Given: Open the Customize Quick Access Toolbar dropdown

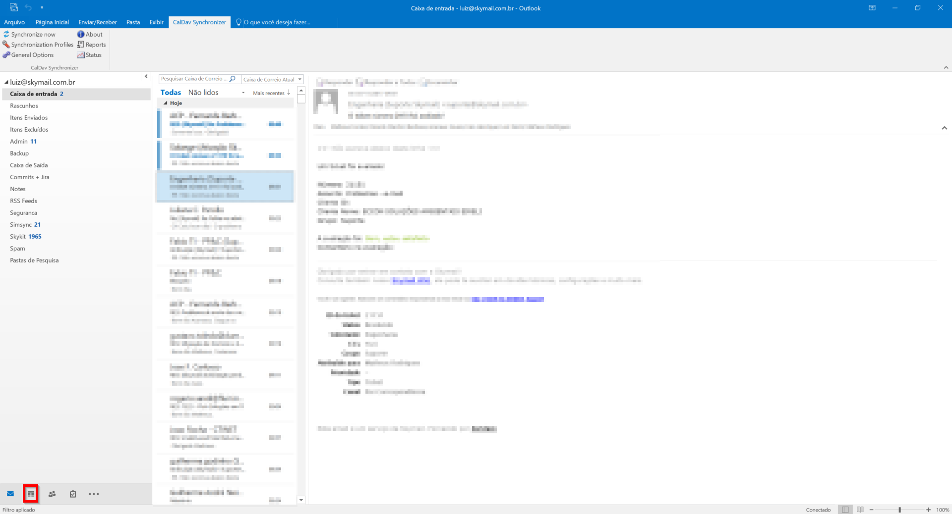Looking at the screenshot, I should (42, 8).
